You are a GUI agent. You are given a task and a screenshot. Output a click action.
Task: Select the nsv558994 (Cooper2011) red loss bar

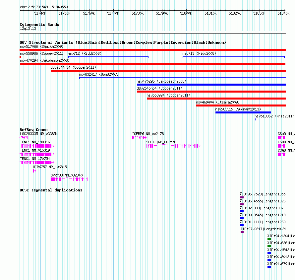(216, 99)
